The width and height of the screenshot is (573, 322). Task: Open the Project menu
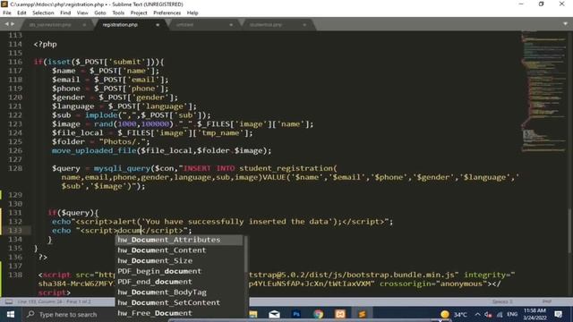(139, 13)
